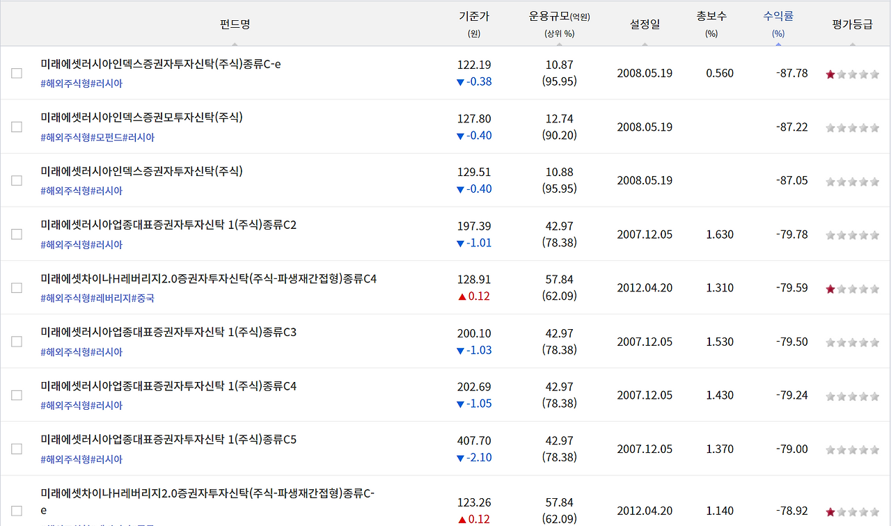The width and height of the screenshot is (891, 526).
Task: Open 미래에셋차이나H레버리지2.0 fund 종류C4
Action: pyautogui.click(x=209, y=278)
